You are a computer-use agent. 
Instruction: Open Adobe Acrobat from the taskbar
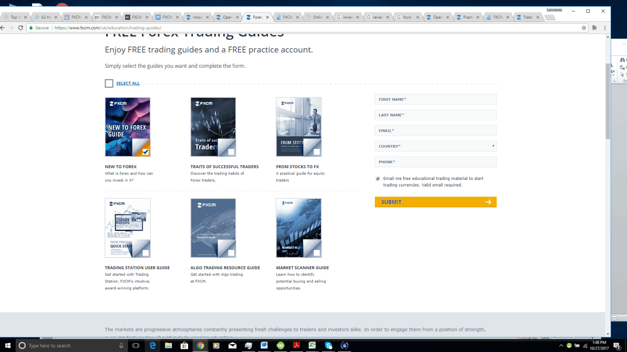pyautogui.click(x=296, y=345)
